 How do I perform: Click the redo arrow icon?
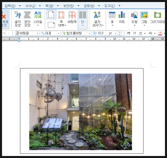point(4,33)
